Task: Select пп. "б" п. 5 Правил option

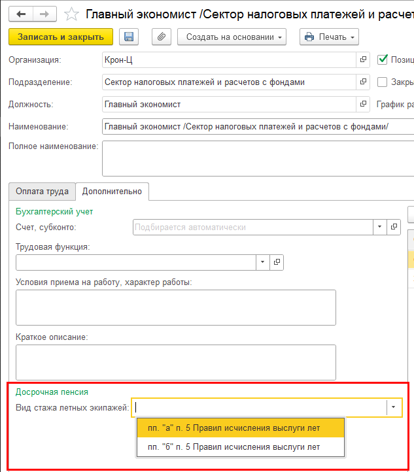Action: 233,447
